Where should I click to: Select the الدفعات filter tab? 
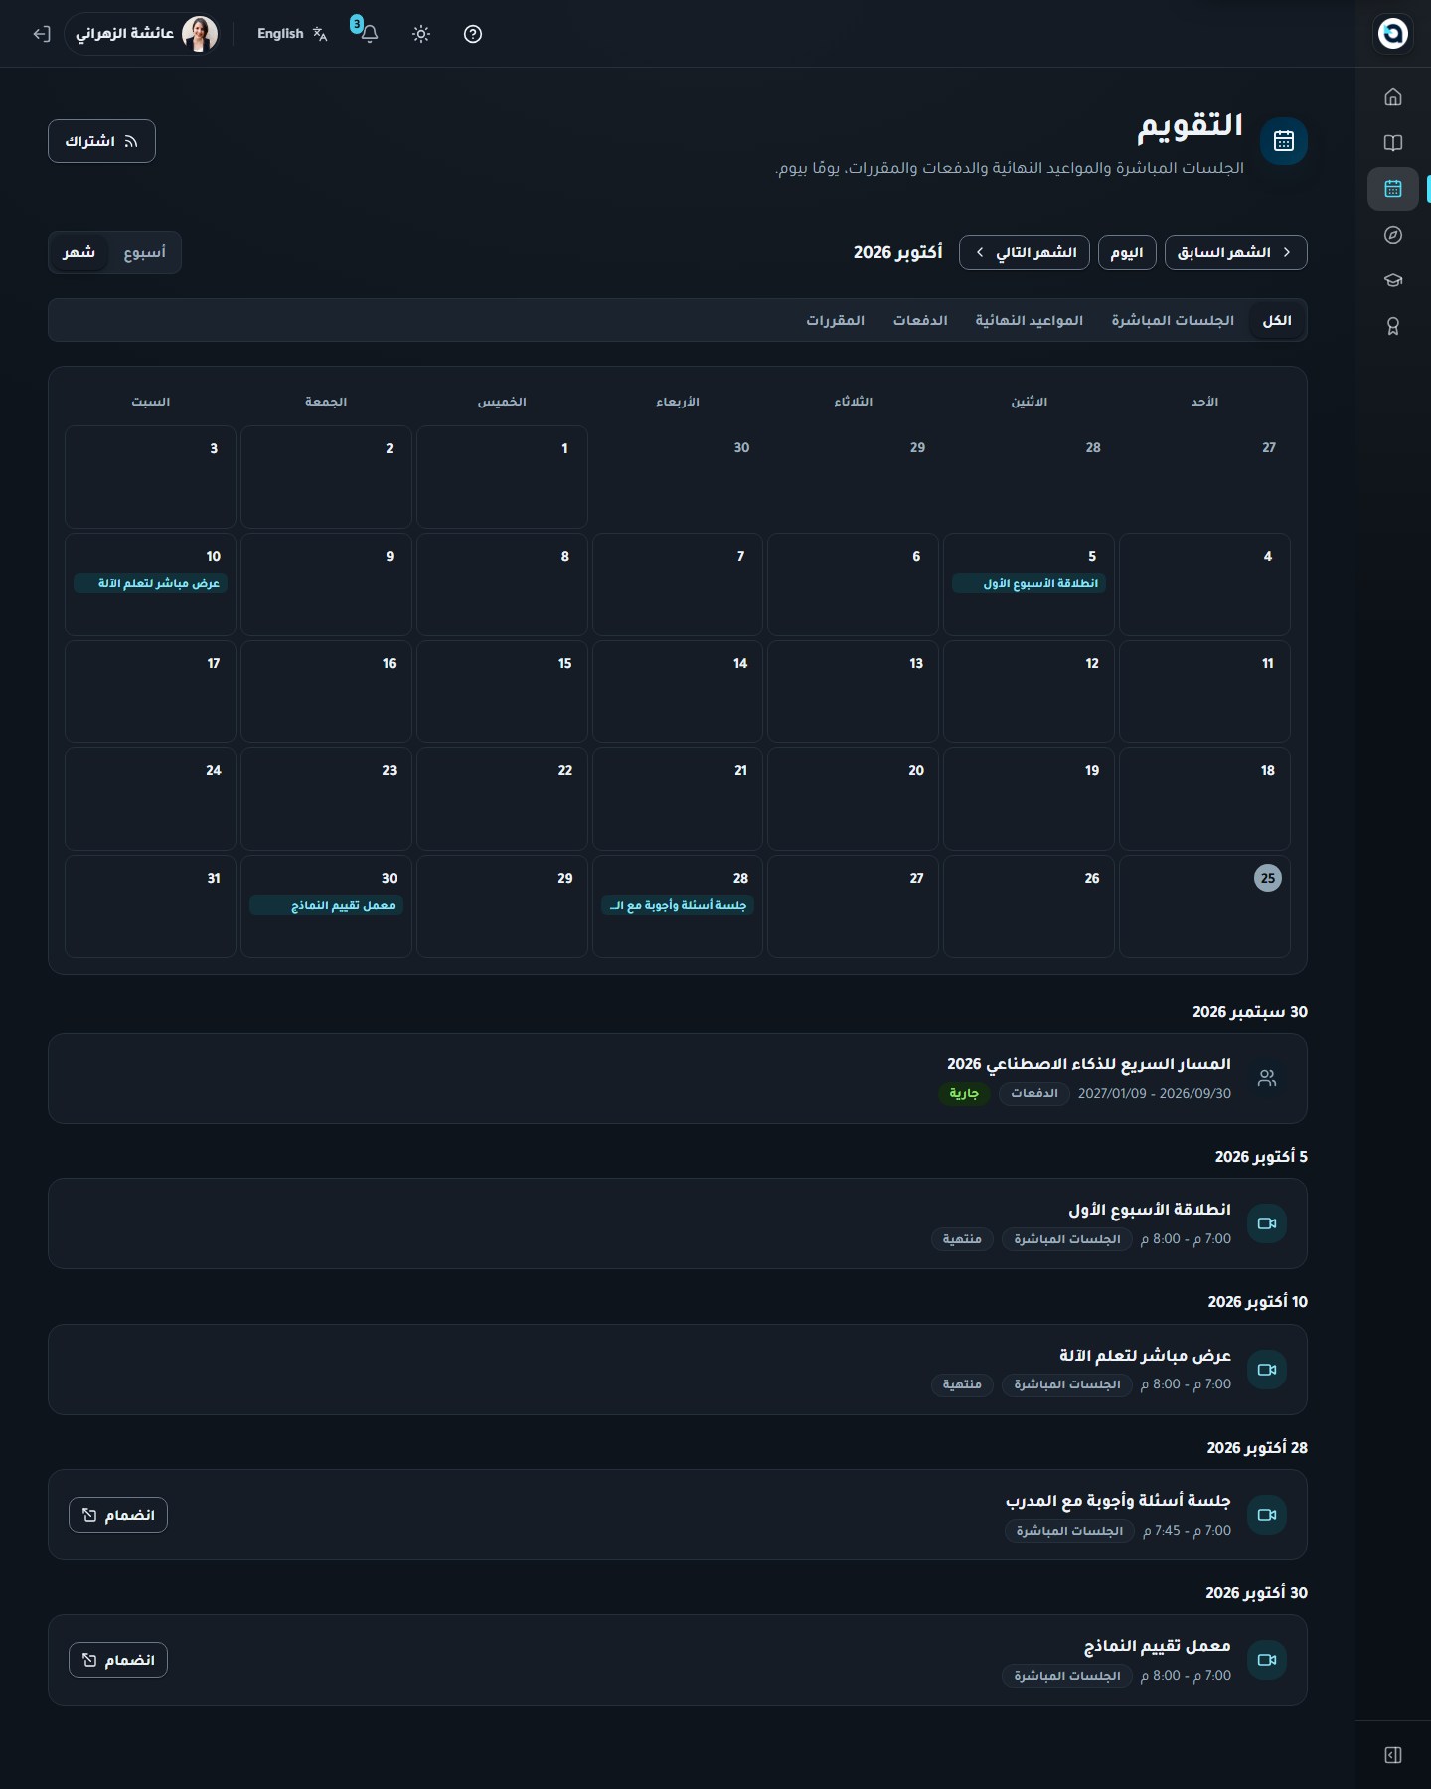(920, 320)
